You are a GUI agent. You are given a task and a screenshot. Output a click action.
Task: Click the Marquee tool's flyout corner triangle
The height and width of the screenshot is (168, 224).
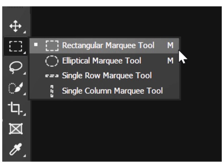click(x=24, y=53)
